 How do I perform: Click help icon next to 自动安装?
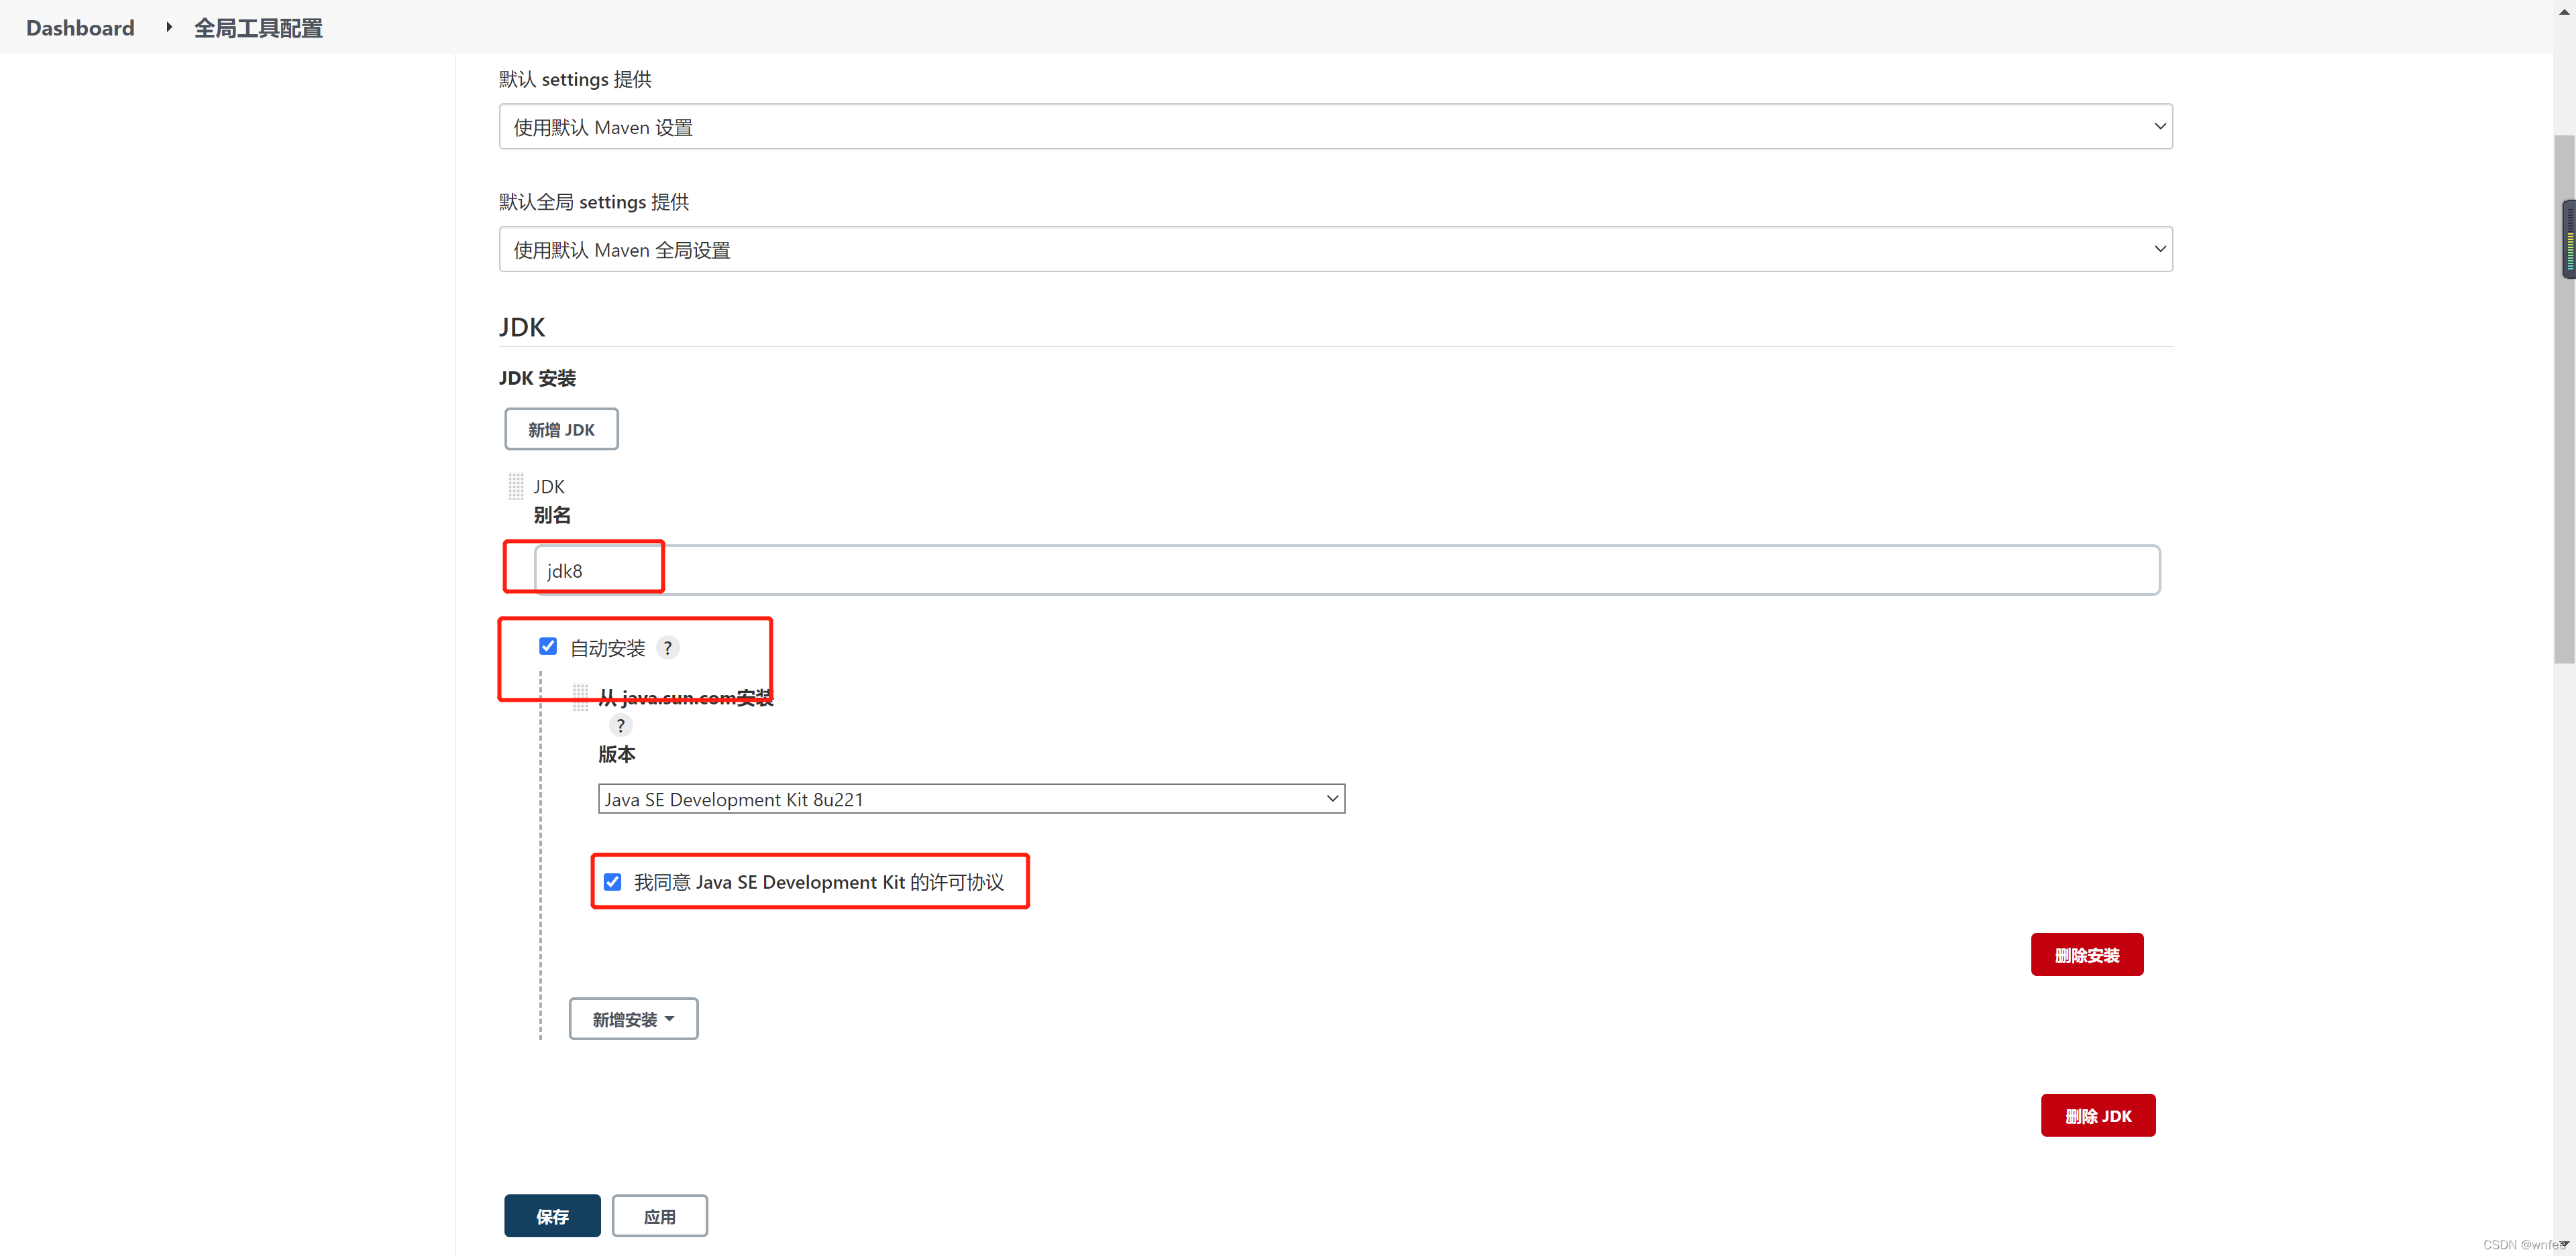point(668,647)
